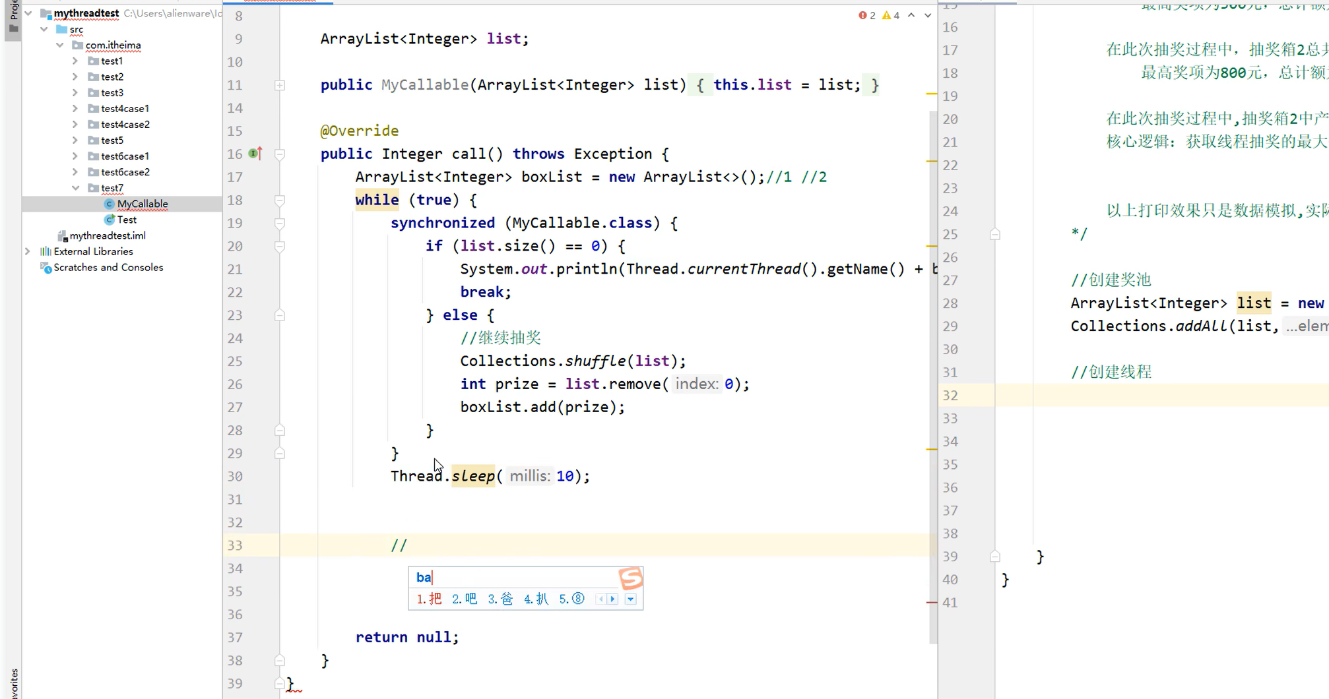
Task: Click the MyCallable class icon in project tree
Action: [x=108, y=204]
